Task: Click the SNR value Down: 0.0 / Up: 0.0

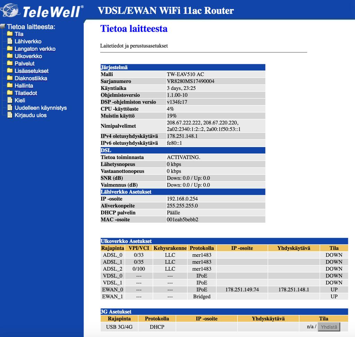Action: [188, 178]
